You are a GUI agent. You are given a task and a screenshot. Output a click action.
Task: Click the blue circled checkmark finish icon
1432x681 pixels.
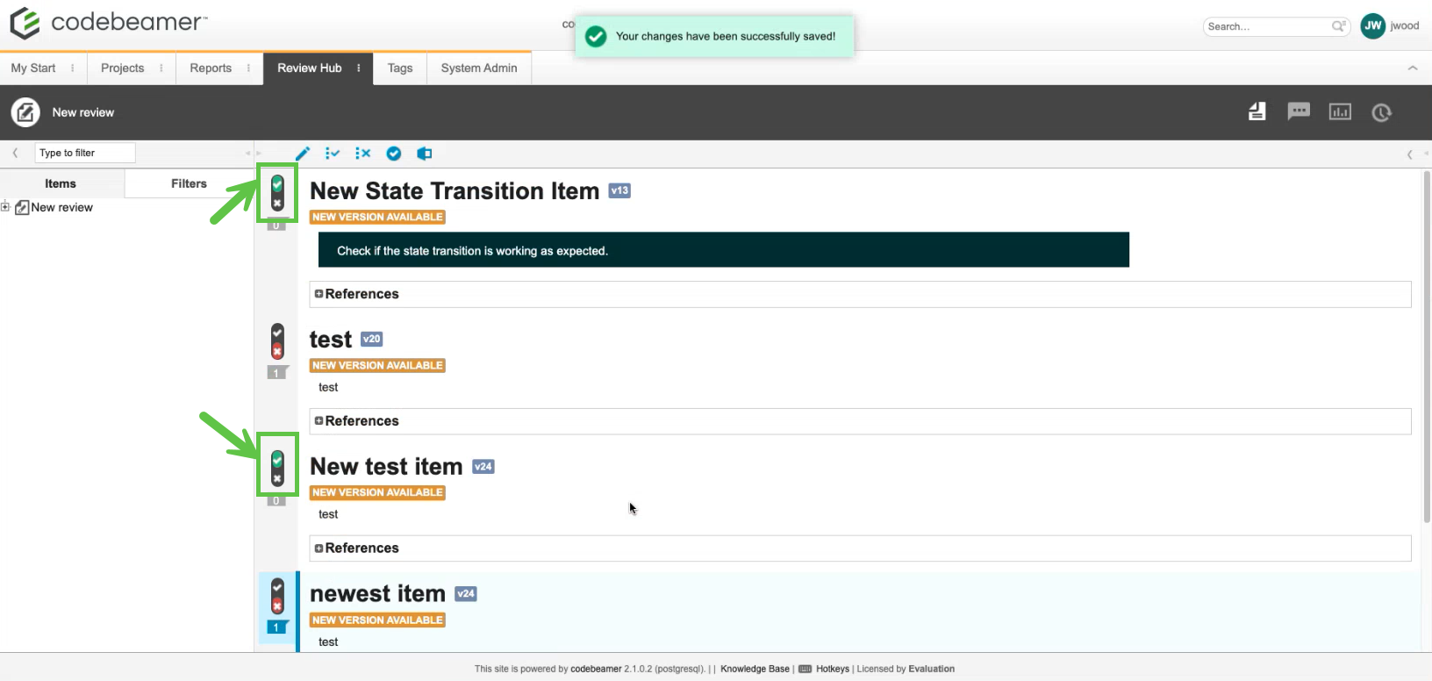point(394,154)
